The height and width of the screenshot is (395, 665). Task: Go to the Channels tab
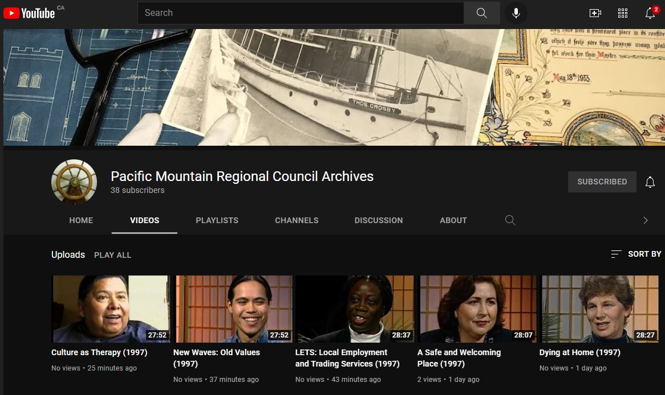pyautogui.click(x=297, y=221)
